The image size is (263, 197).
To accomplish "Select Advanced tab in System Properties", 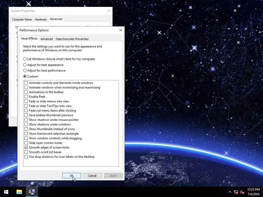I will tap(56, 19).
